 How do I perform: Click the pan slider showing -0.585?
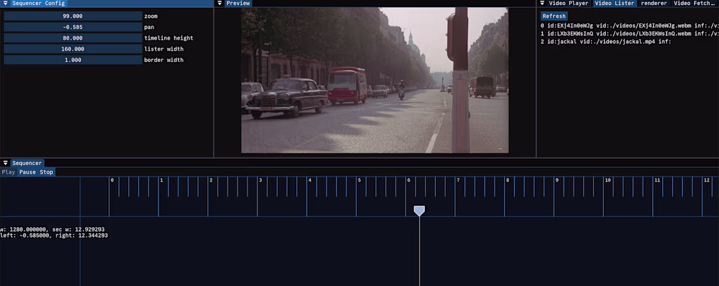pyautogui.click(x=73, y=27)
